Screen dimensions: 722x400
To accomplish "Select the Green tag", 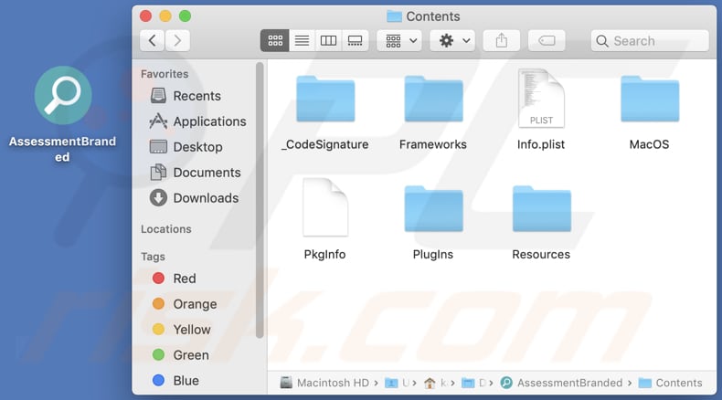I will point(181,355).
